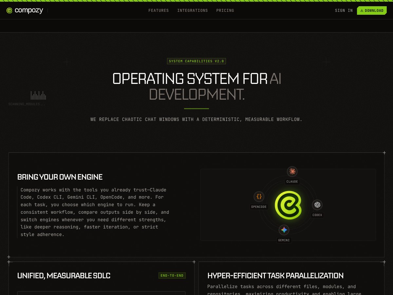This screenshot has width=393, height=295.
Task: Select the Gemini engine icon
Action: click(284, 230)
